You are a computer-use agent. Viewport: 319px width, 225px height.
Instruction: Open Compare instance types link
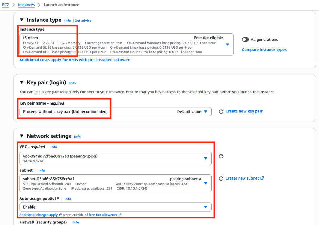tap(264, 49)
